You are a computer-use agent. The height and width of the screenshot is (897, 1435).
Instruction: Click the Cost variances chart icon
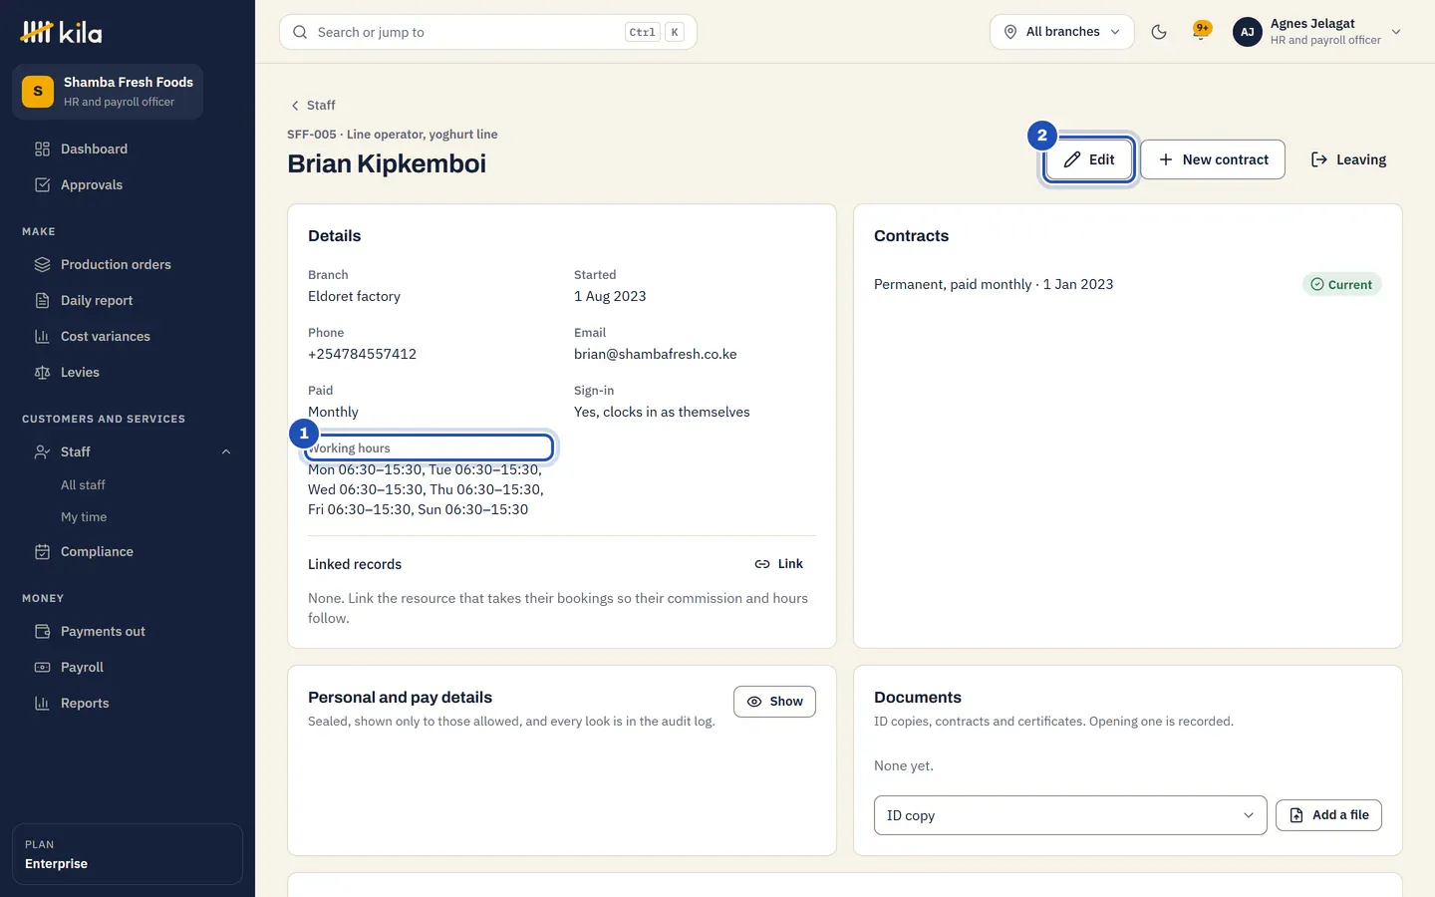pos(42,337)
